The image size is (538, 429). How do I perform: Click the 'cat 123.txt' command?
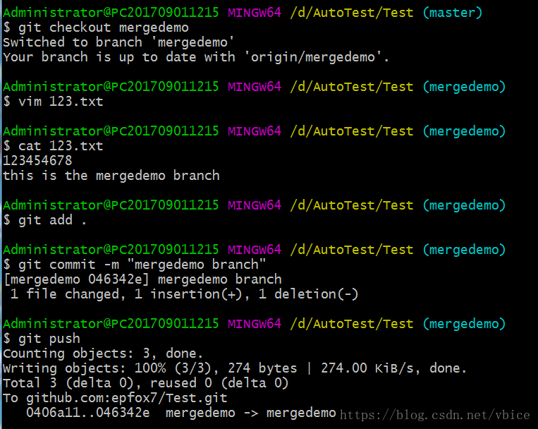[x=61, y=146]
